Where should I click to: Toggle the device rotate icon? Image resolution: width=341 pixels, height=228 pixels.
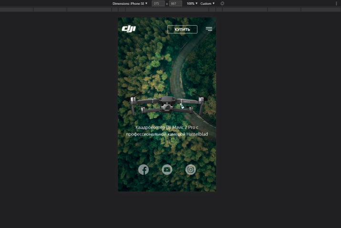222,3
